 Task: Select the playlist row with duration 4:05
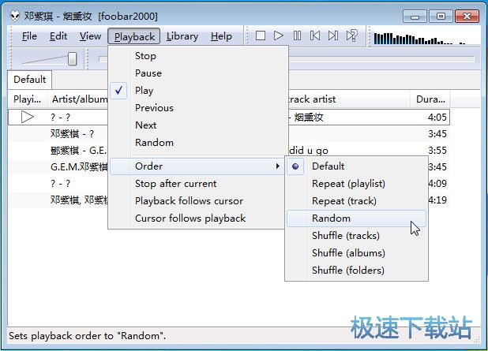[229, 118]
